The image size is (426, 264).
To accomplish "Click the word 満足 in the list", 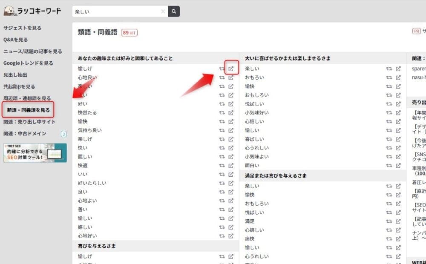I will coord(250,221).
